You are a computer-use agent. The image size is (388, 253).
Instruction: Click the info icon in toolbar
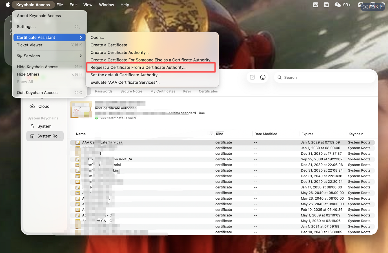coord(263,77)
